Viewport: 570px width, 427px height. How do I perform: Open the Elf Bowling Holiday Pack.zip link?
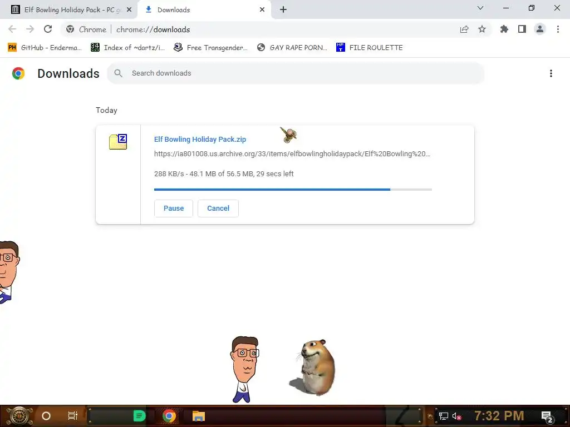pos(200,140)
